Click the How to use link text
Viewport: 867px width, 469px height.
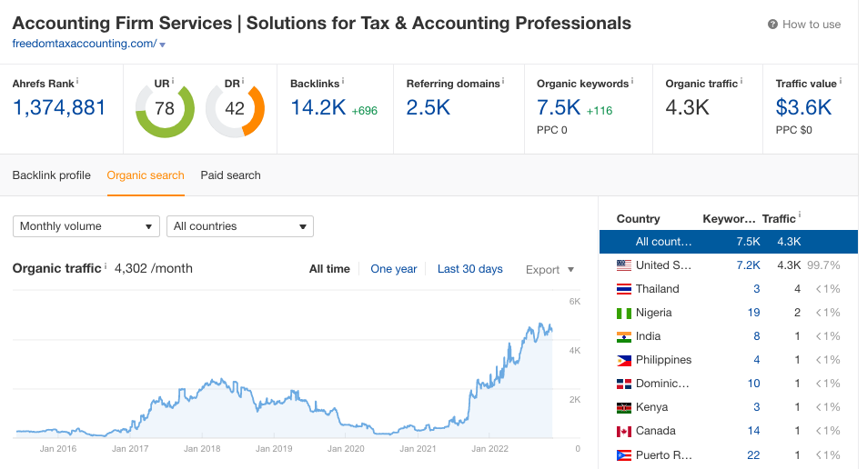click(812, 25)
